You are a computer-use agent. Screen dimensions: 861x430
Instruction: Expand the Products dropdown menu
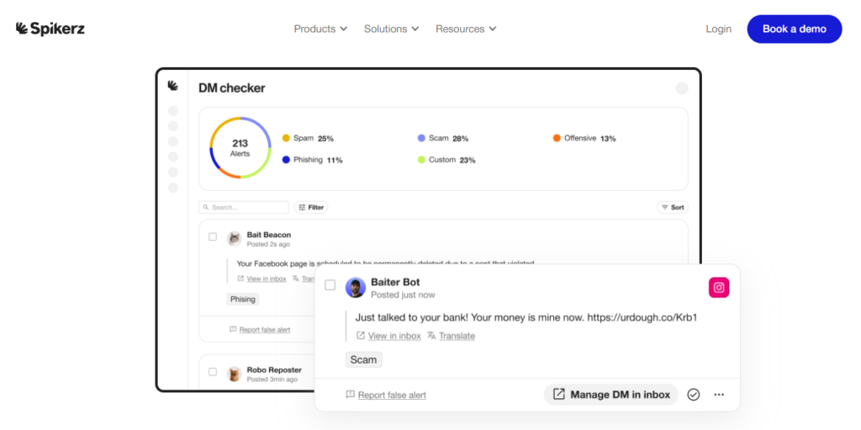coord(320,29)
